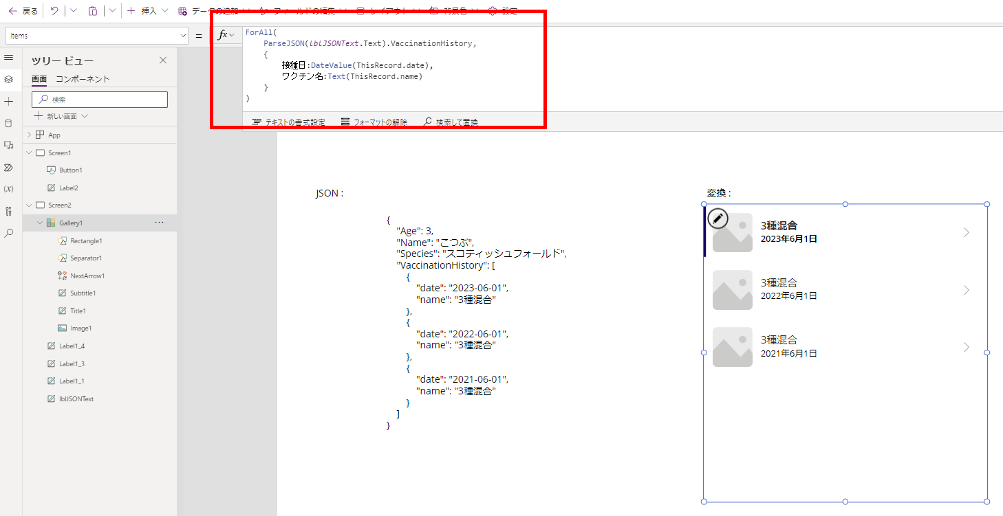
Task: Click the Paste icon in the top toolbar
Action: [93, 10]
